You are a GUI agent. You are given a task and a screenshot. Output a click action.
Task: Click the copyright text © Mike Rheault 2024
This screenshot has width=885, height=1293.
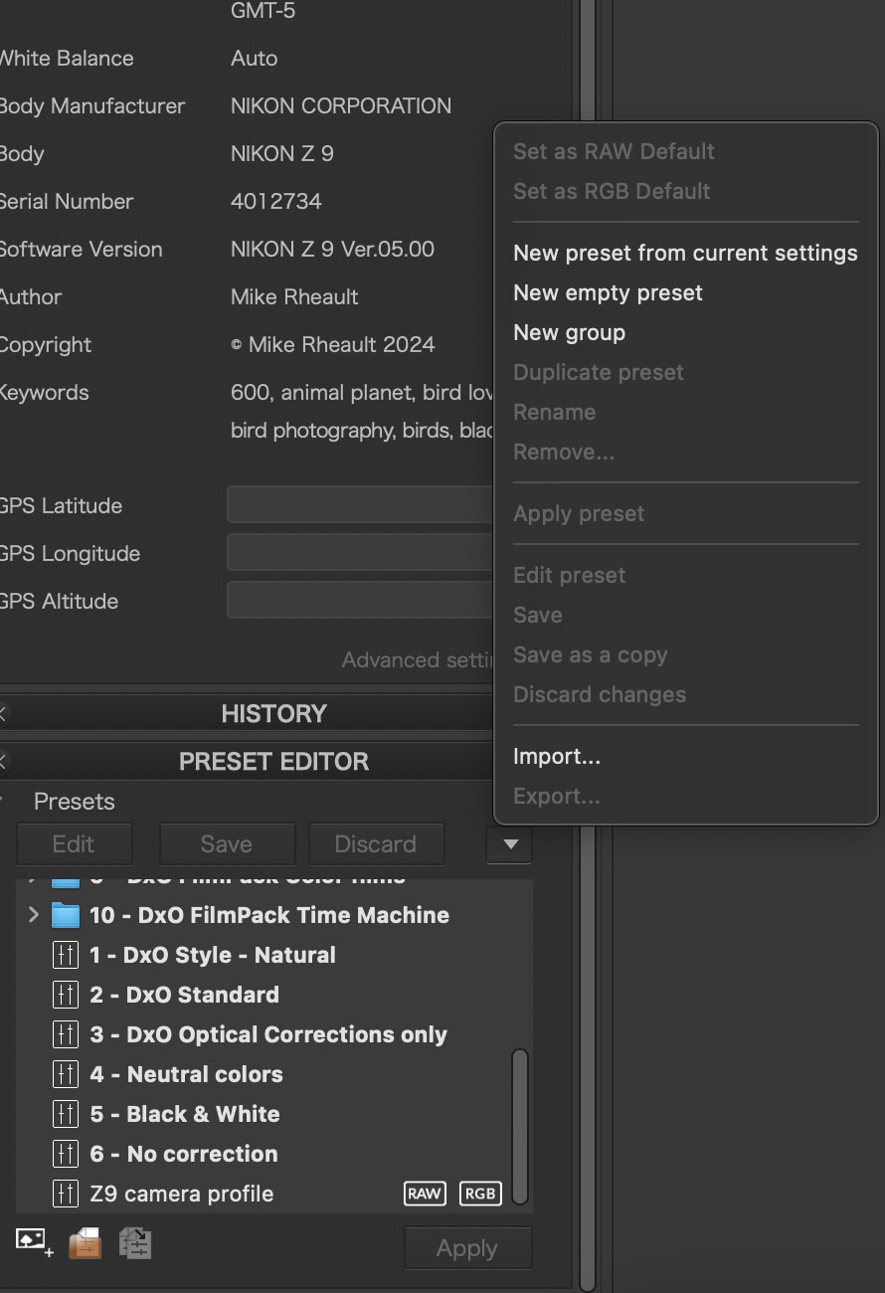[333, 344]
